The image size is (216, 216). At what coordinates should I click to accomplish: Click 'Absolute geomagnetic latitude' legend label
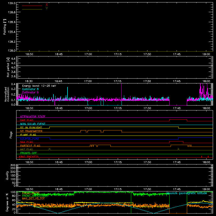coord(187,193)
